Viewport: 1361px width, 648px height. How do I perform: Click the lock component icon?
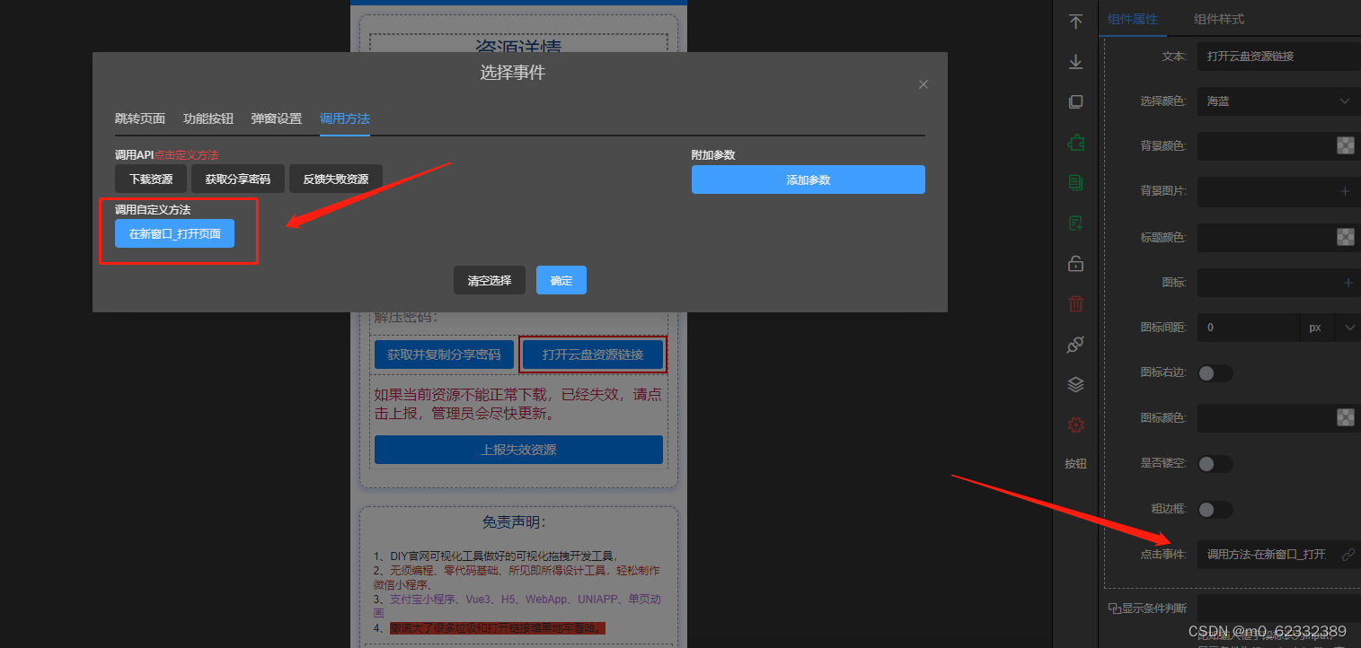pos(1075,263)
